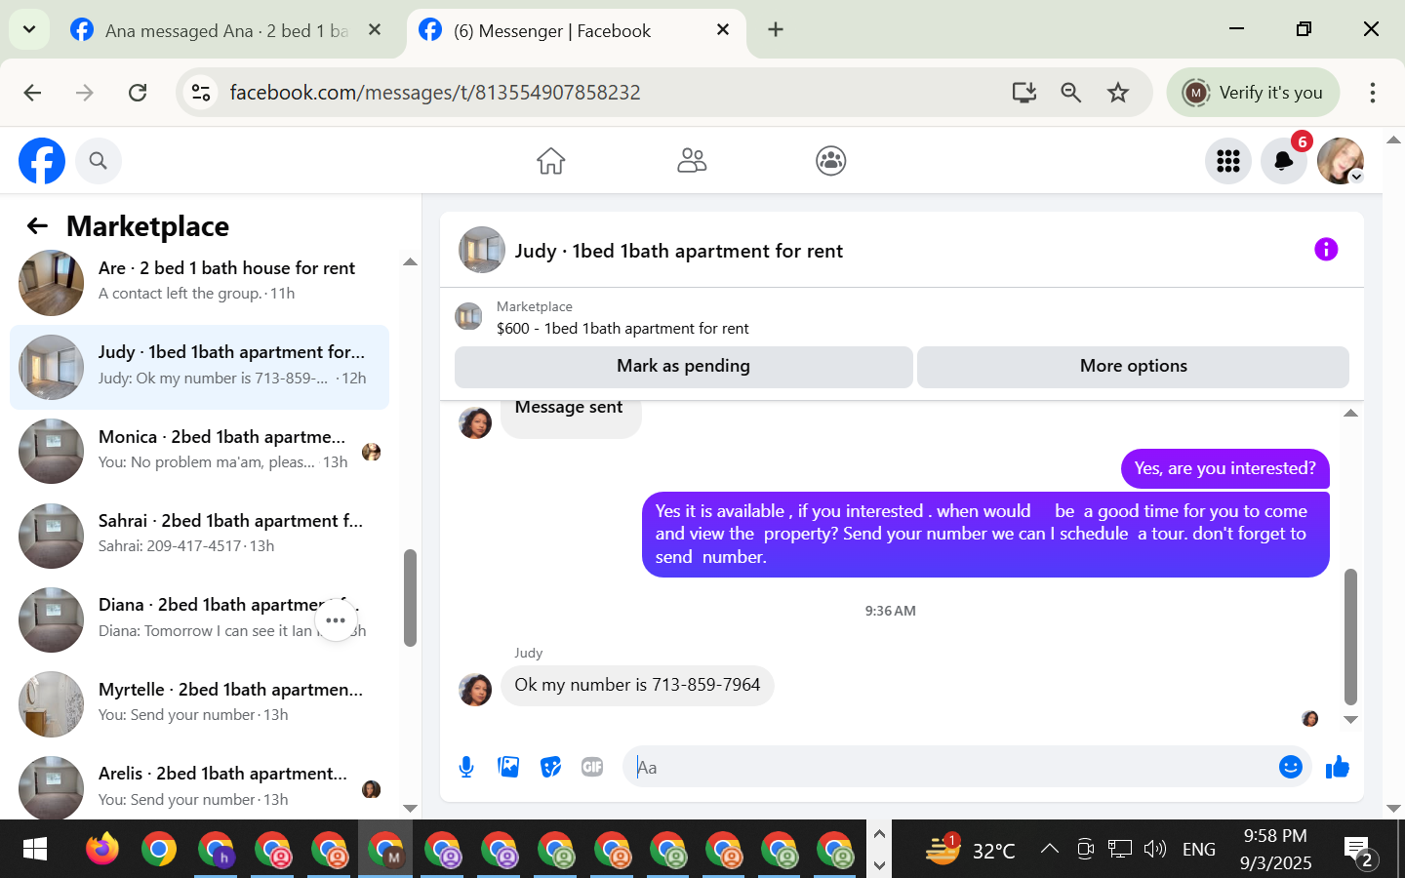
Task: Click More options button
Action: pos(1134,366)
